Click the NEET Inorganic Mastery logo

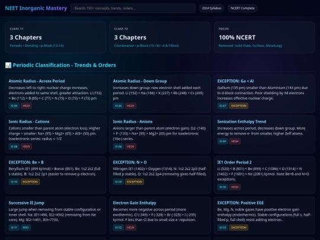pos(36,8)
